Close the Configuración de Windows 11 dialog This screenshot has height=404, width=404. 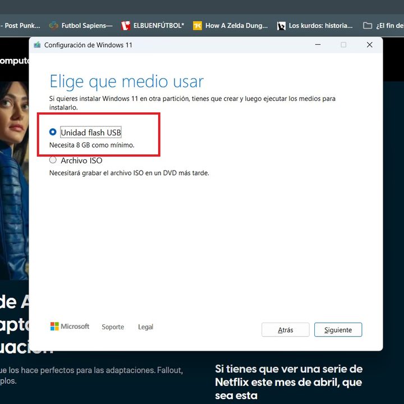coord(369,45)
